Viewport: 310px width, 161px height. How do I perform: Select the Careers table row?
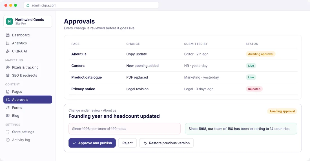(x=183, y=66)
